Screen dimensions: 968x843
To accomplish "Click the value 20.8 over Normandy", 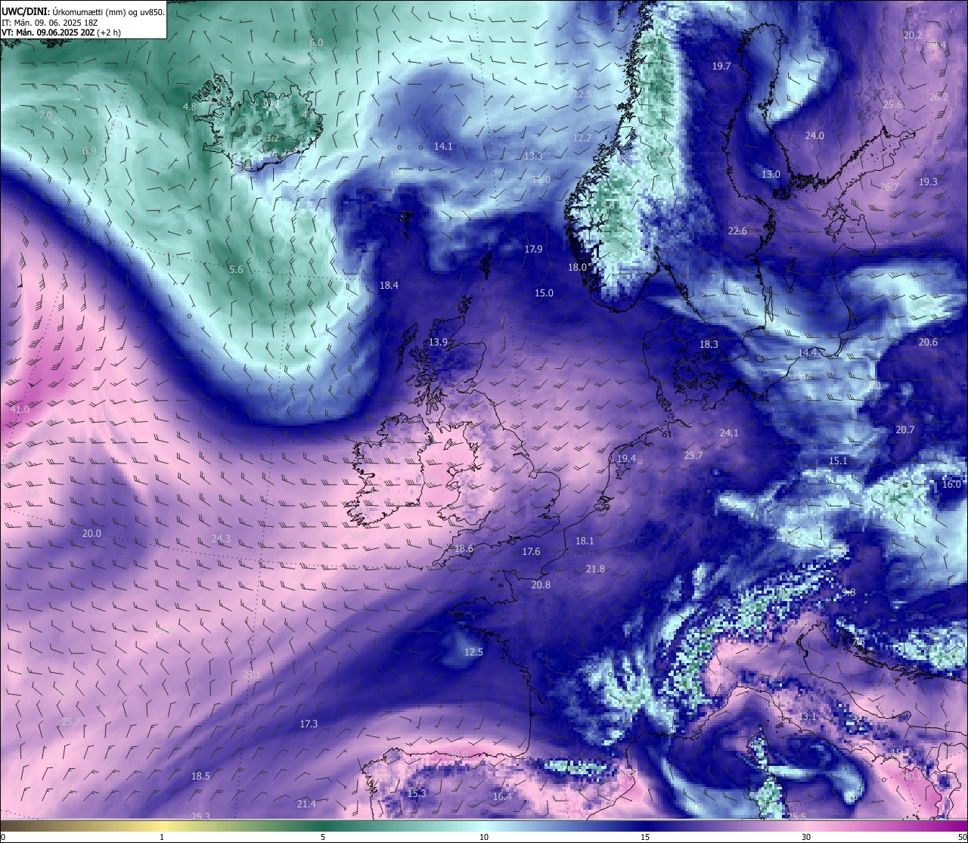I will [x=541, y=585].
